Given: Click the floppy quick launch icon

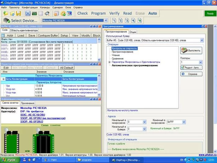Looking at the screenshot, I should point(24,160).
